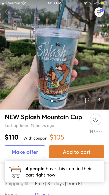The height and width of the screenshot is (195, 109).
Task: Open the shopping cart icon
Action: [99, 12]
